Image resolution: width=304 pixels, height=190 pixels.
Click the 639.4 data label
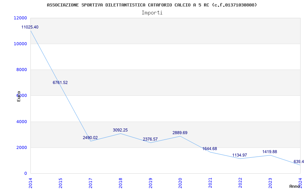(299, 162)
